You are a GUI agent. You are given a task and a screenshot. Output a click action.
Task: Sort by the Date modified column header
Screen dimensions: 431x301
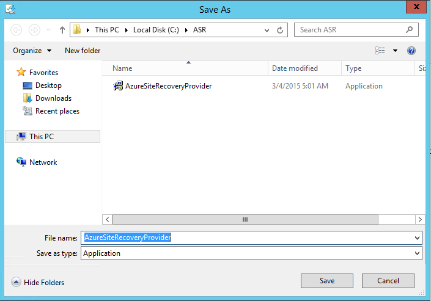point(295,68)
